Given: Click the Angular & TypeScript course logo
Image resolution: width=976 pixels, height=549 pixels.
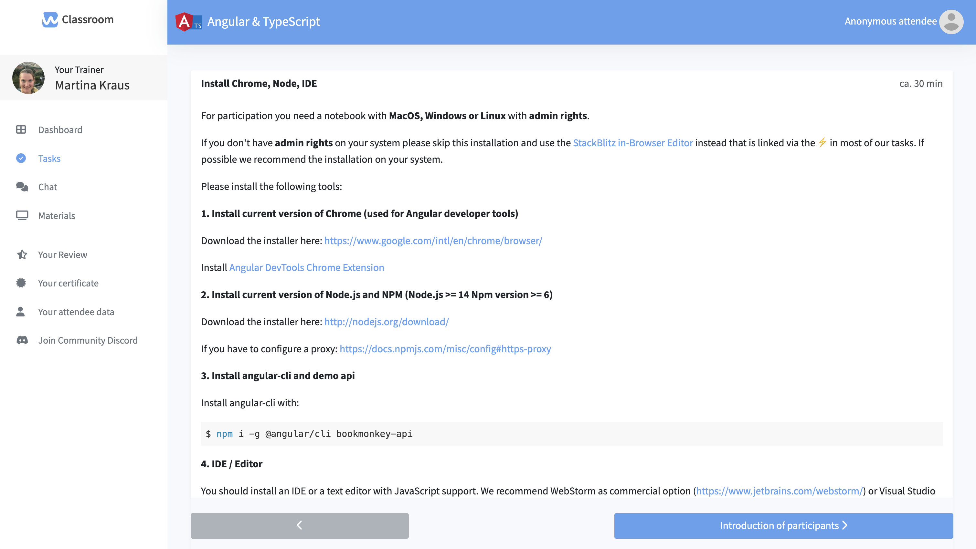Looking at the screenshot, I should (x=188, y=22).
